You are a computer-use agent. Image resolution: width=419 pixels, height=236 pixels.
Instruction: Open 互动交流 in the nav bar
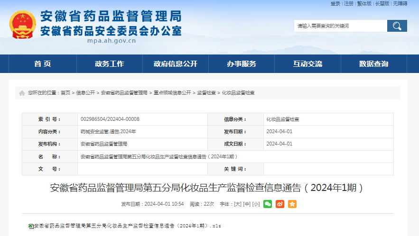[307, 64]
